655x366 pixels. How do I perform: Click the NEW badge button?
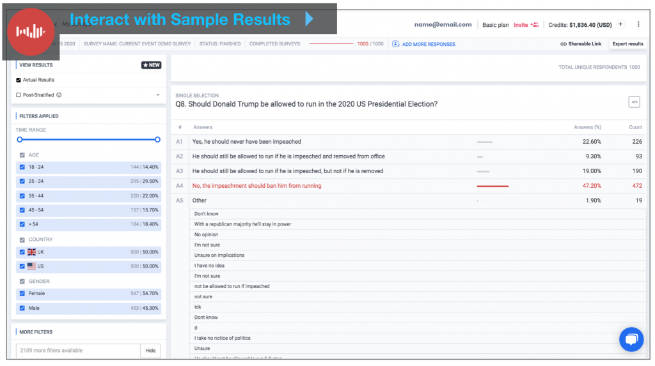(x=151, y=65)
